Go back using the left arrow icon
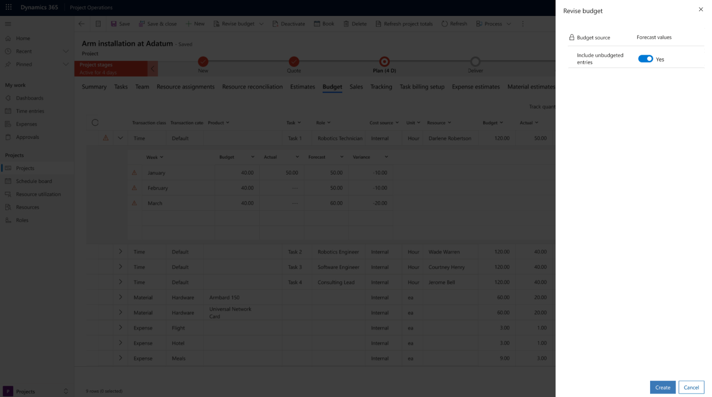 (x=81, y=24)
